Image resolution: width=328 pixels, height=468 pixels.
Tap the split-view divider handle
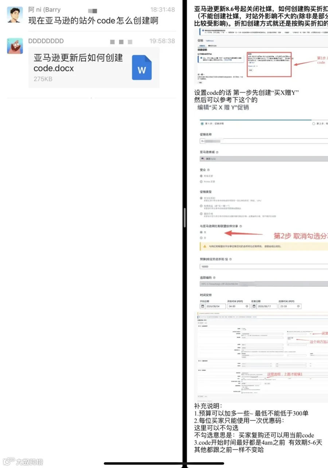[x=185, y=218]
